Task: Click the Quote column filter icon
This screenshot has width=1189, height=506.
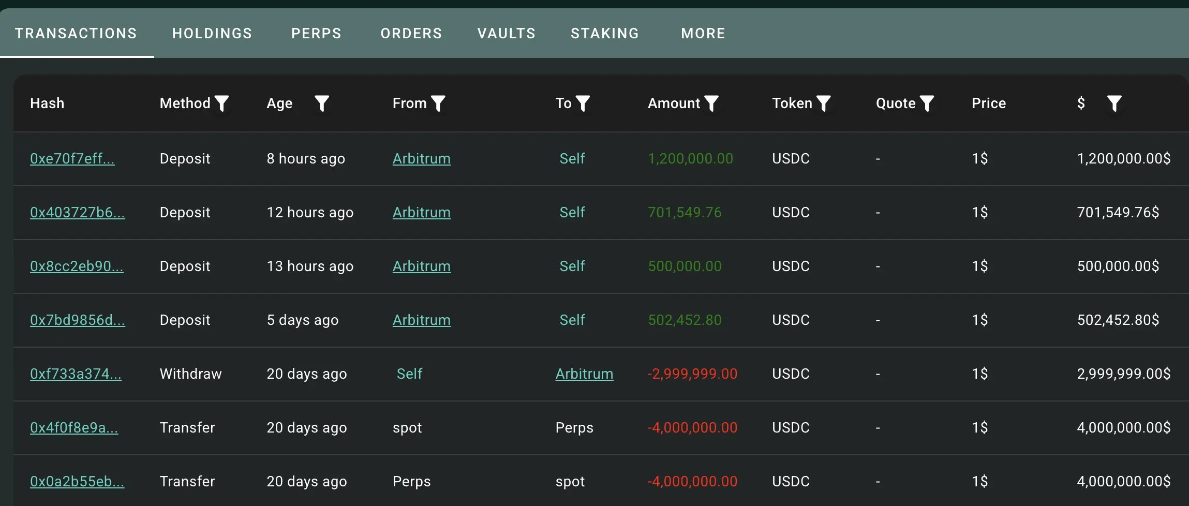Action: (x=927, y=103)
